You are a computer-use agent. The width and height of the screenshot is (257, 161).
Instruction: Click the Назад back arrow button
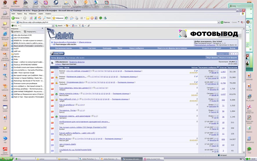click(15, 18)
